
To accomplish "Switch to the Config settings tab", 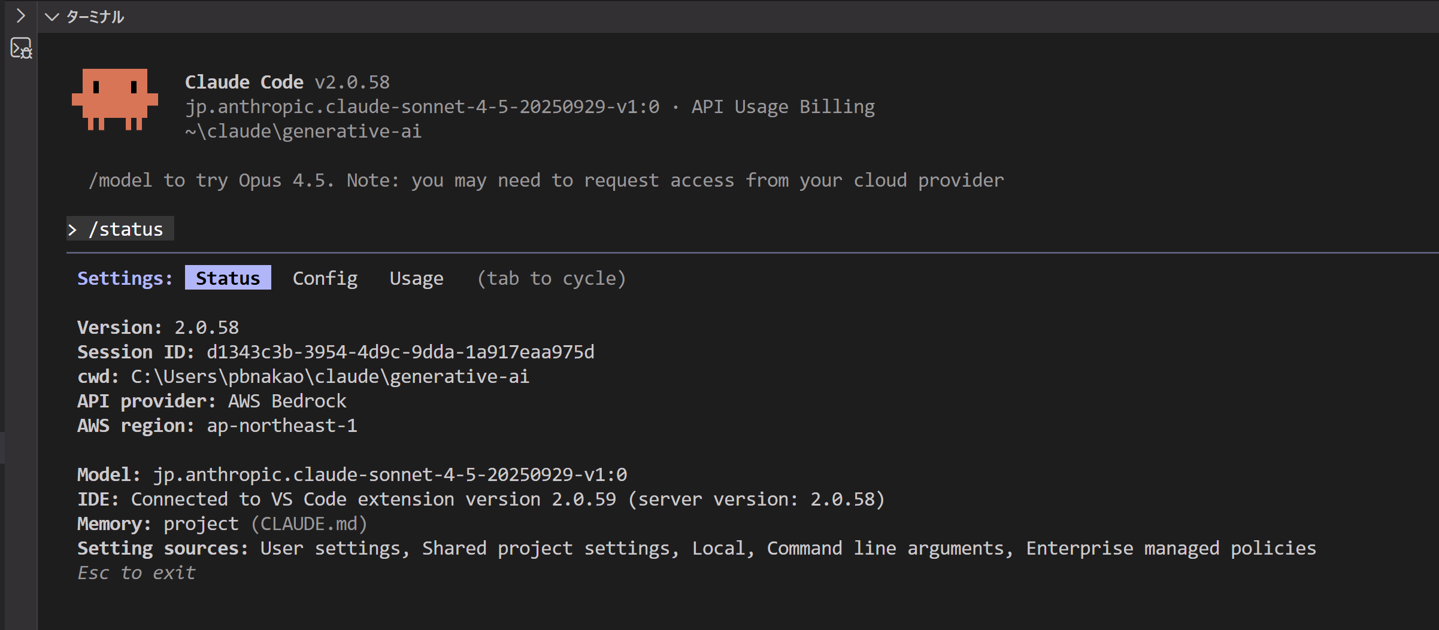I will click(x=325, y=278).
